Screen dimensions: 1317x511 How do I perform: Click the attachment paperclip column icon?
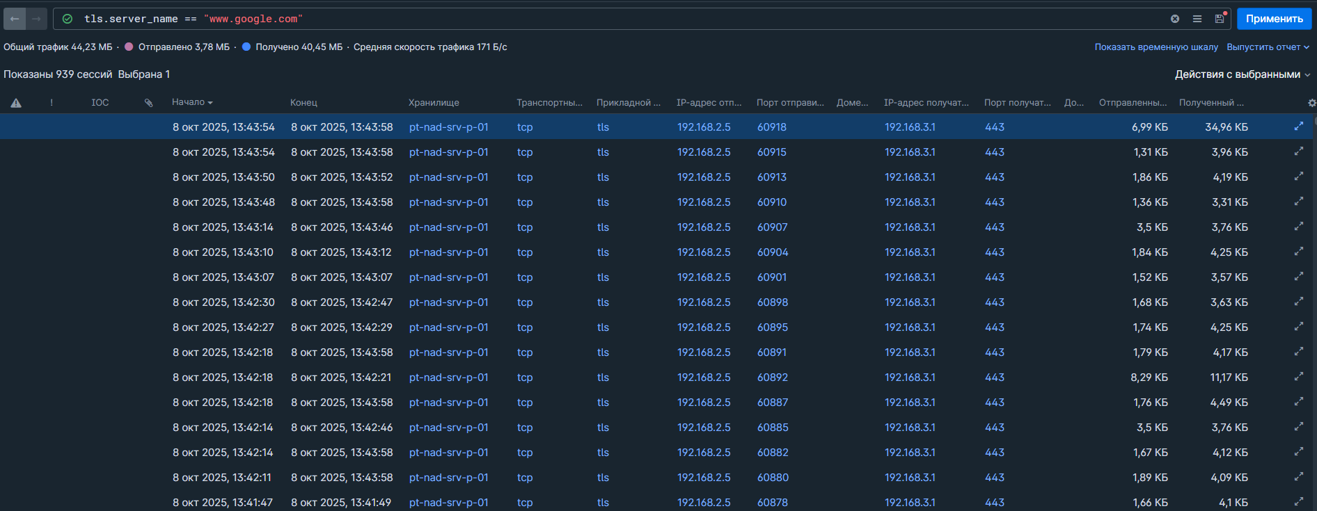(148, 103)
